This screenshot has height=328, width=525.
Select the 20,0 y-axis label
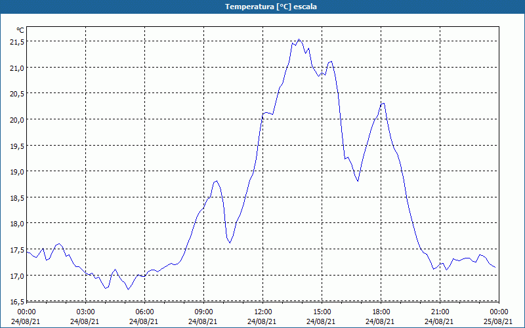tap(17, 119)
